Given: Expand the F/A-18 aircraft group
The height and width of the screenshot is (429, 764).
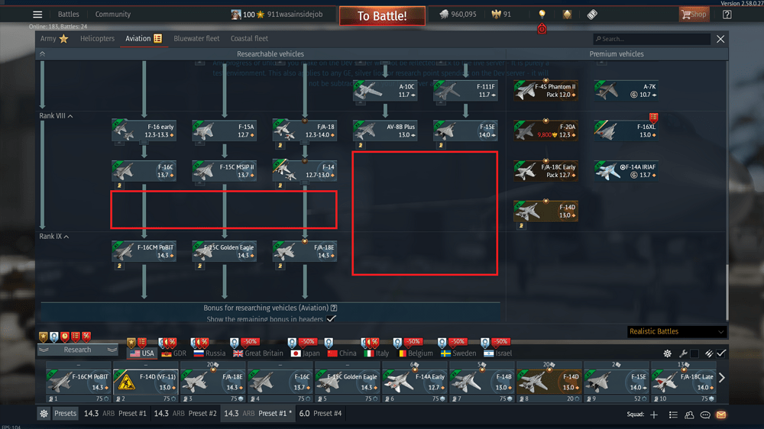Looking at the screenshot, I should point(305,131).
